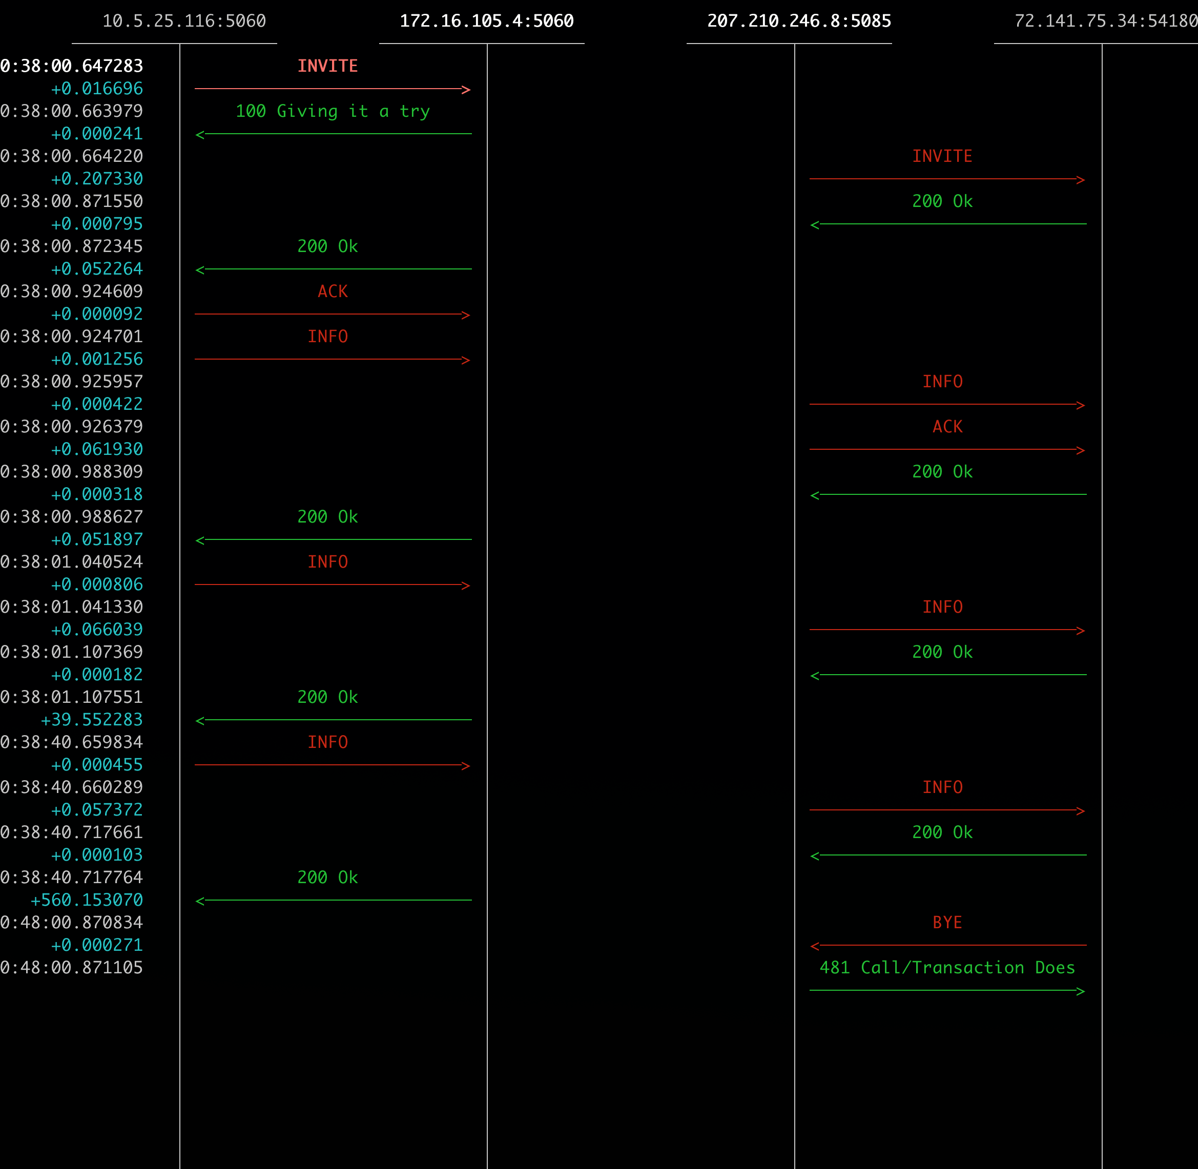Click the ACK message in right flow
This screenshot has height=1169, width=1198.
947,427
